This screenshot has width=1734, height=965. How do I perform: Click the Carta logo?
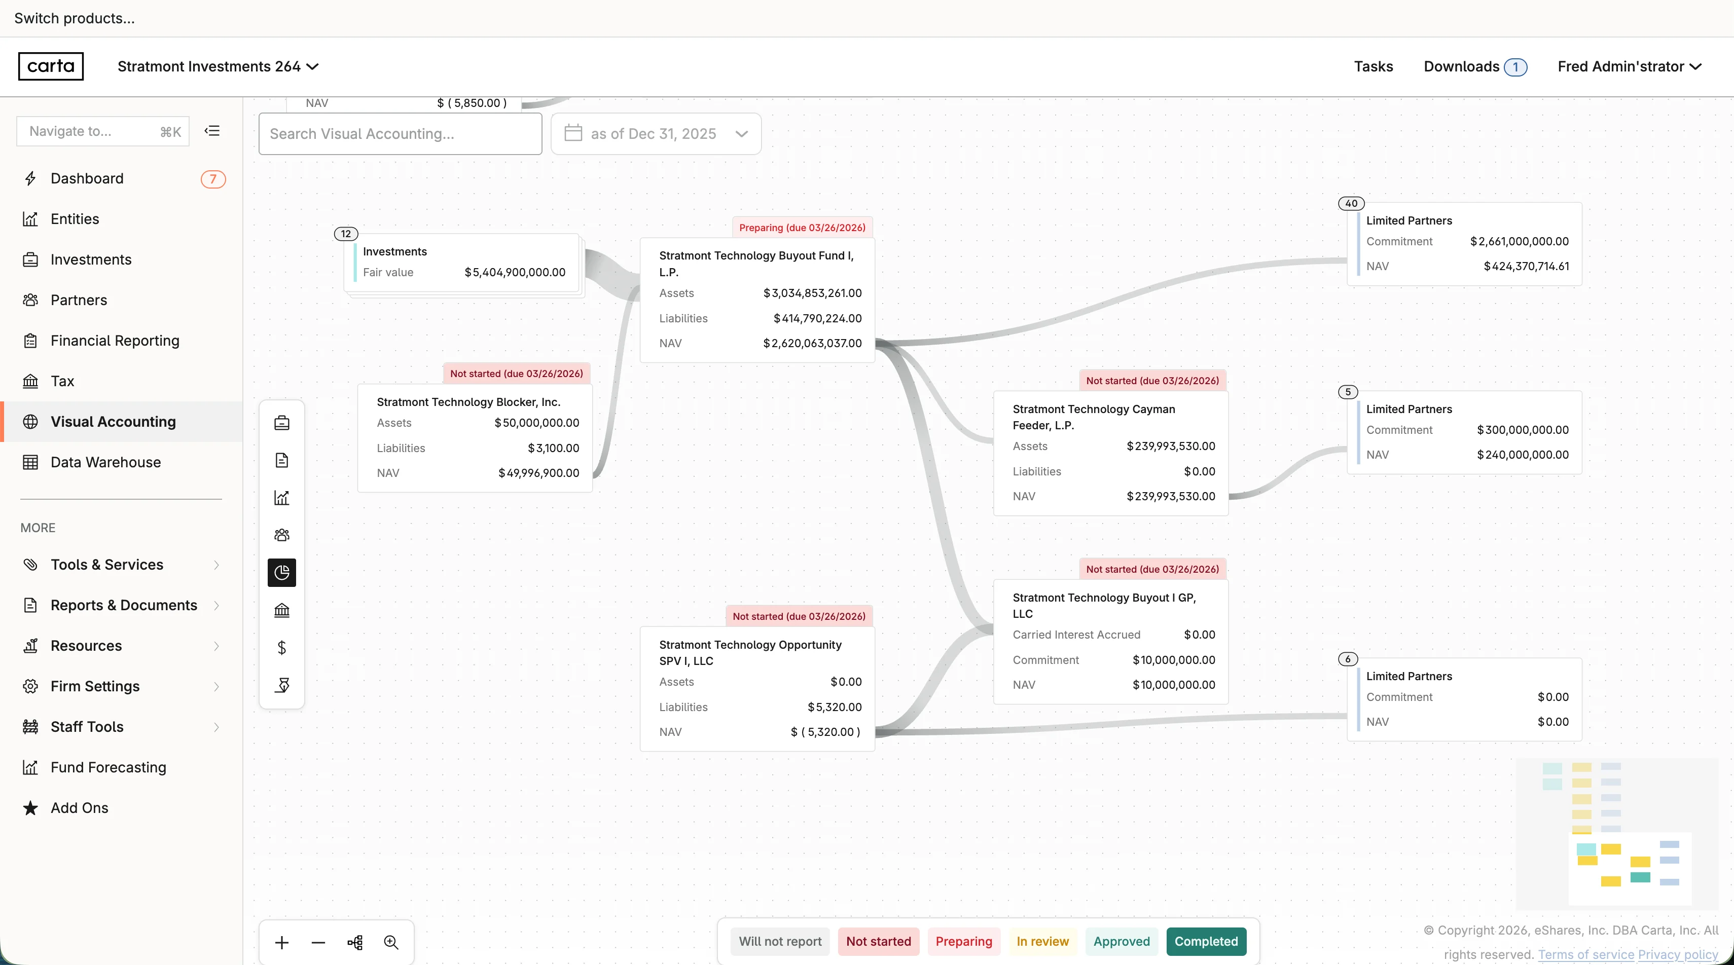pos(51,66)
